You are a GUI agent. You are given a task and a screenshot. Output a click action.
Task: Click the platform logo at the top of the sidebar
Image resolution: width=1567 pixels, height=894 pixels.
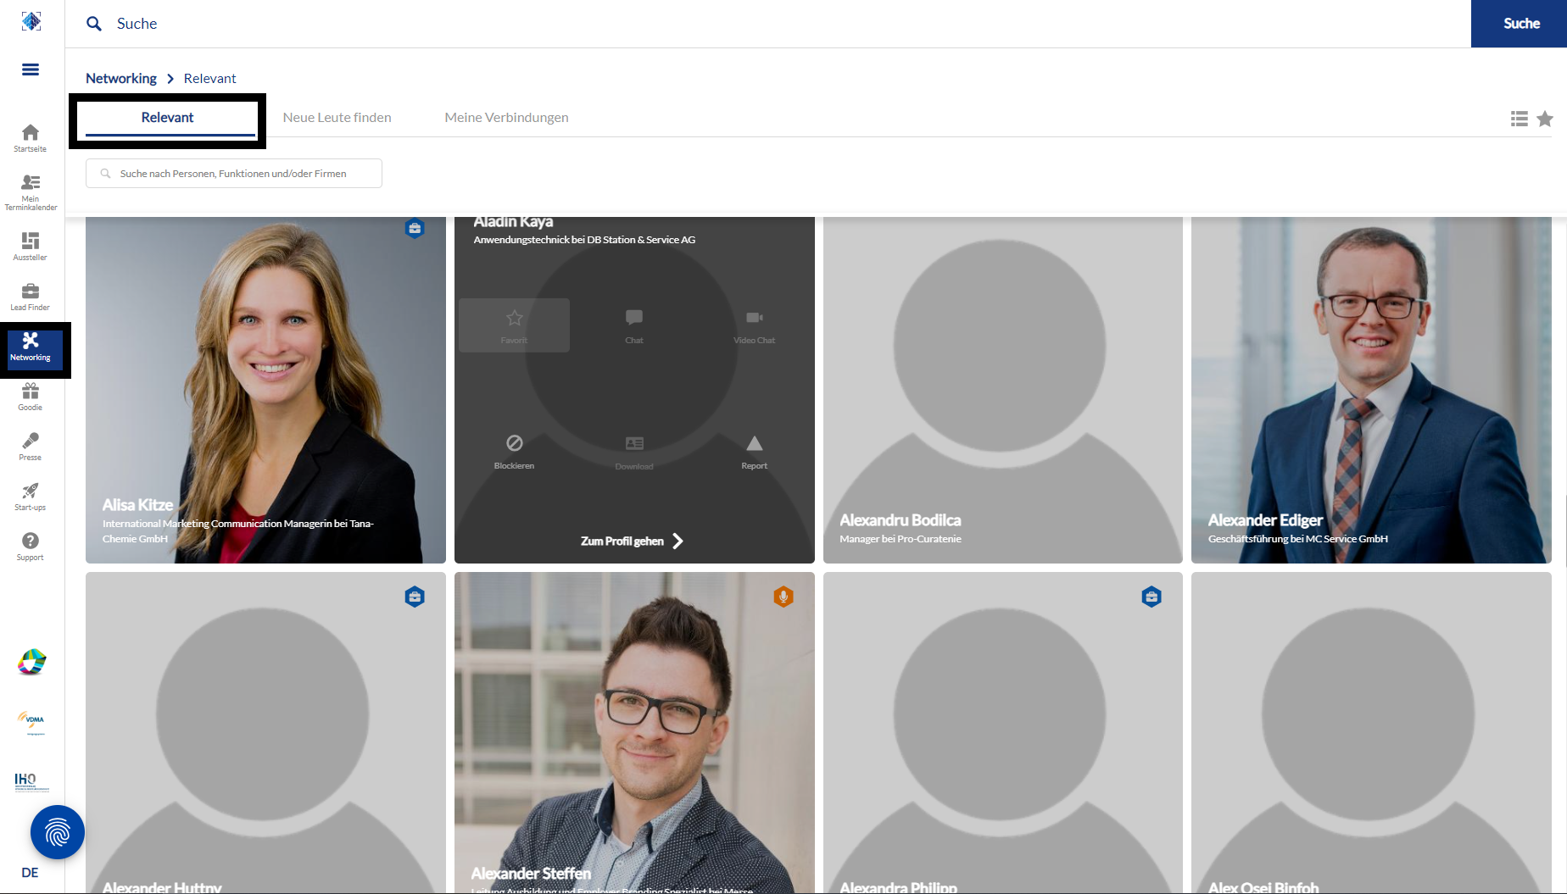click(x=31, y=21)
